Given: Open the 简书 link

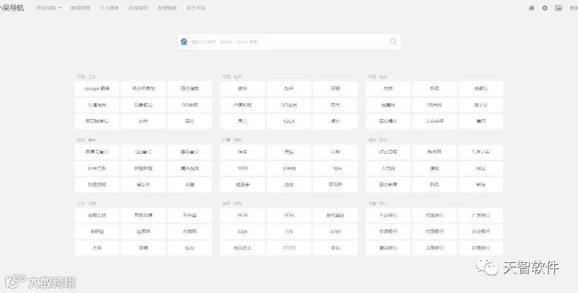Looking at the screenshot, I should 335,105.
